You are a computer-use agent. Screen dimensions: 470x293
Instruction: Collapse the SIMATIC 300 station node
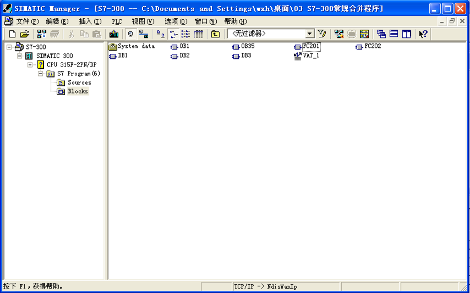[x=19, y=56]
